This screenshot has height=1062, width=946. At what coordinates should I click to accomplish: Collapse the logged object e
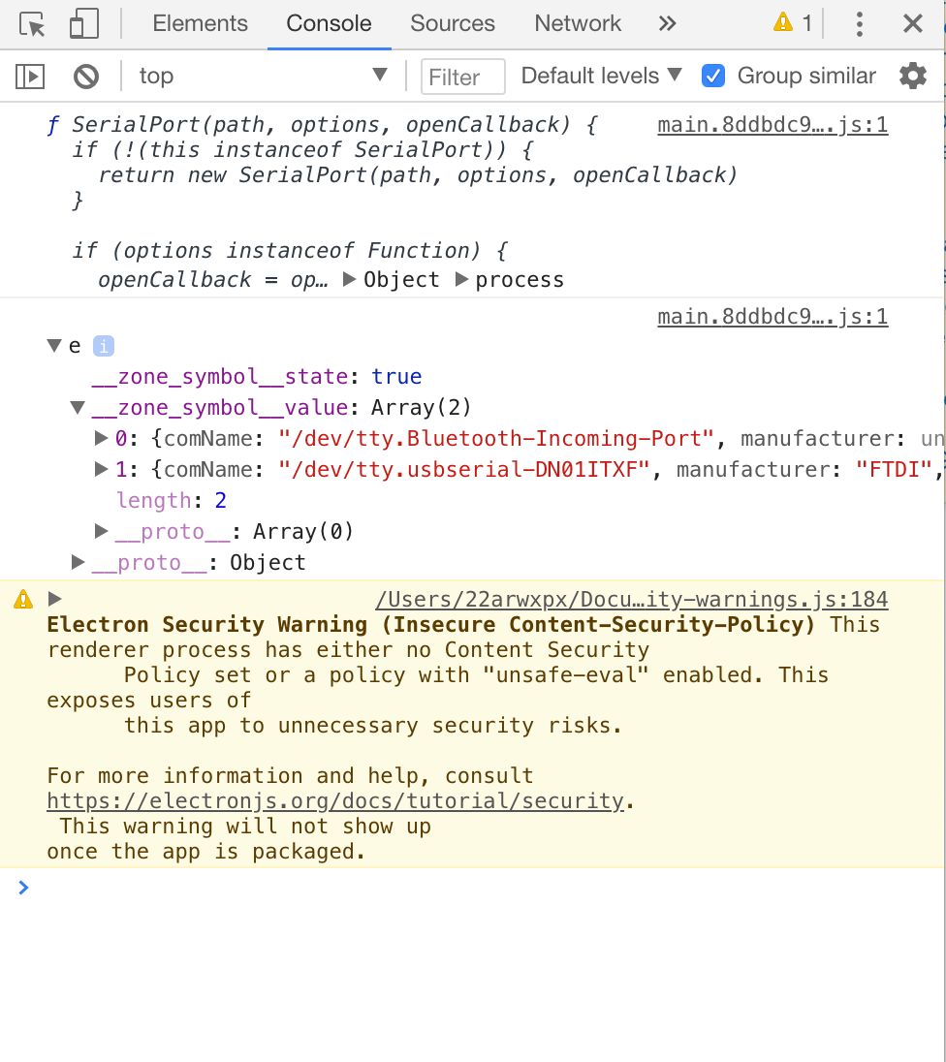click(x=54, y=345)
